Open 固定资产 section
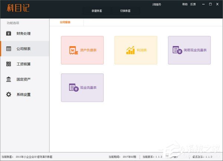The image size is (223, 161). (x=25, y=79)
